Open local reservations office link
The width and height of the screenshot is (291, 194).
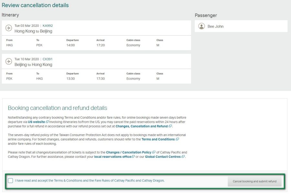113,157
